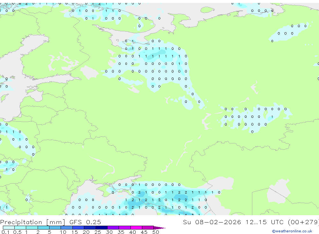
Task: Click the 0.1–0.5 mm lightest cyan legend swatch
Action: coord(9,228)
